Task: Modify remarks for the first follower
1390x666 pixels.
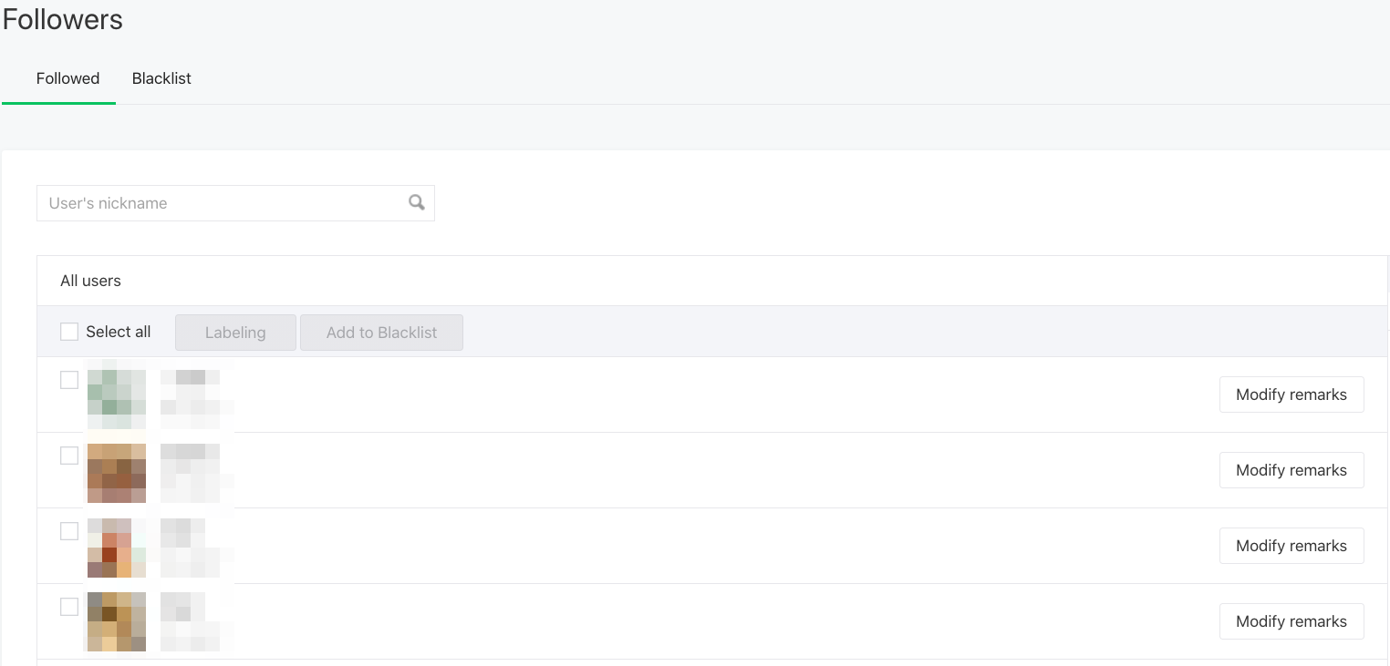Action: click(1291, 394)
